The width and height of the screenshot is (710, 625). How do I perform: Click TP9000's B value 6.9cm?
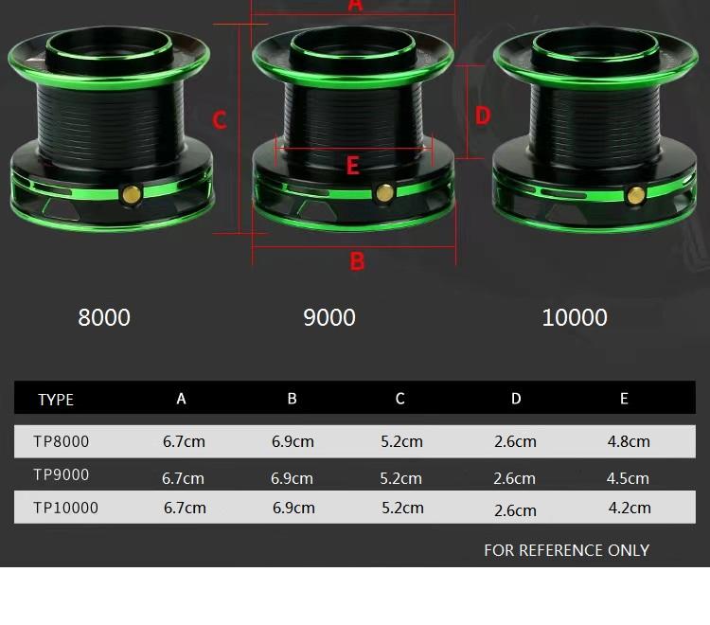[x=292, y=478]
